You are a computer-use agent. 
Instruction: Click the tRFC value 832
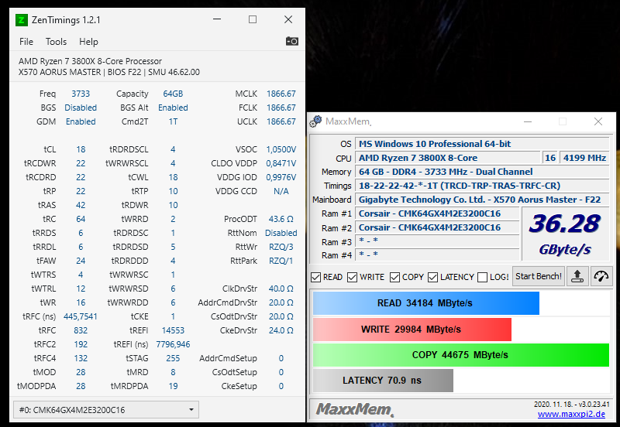81,330
